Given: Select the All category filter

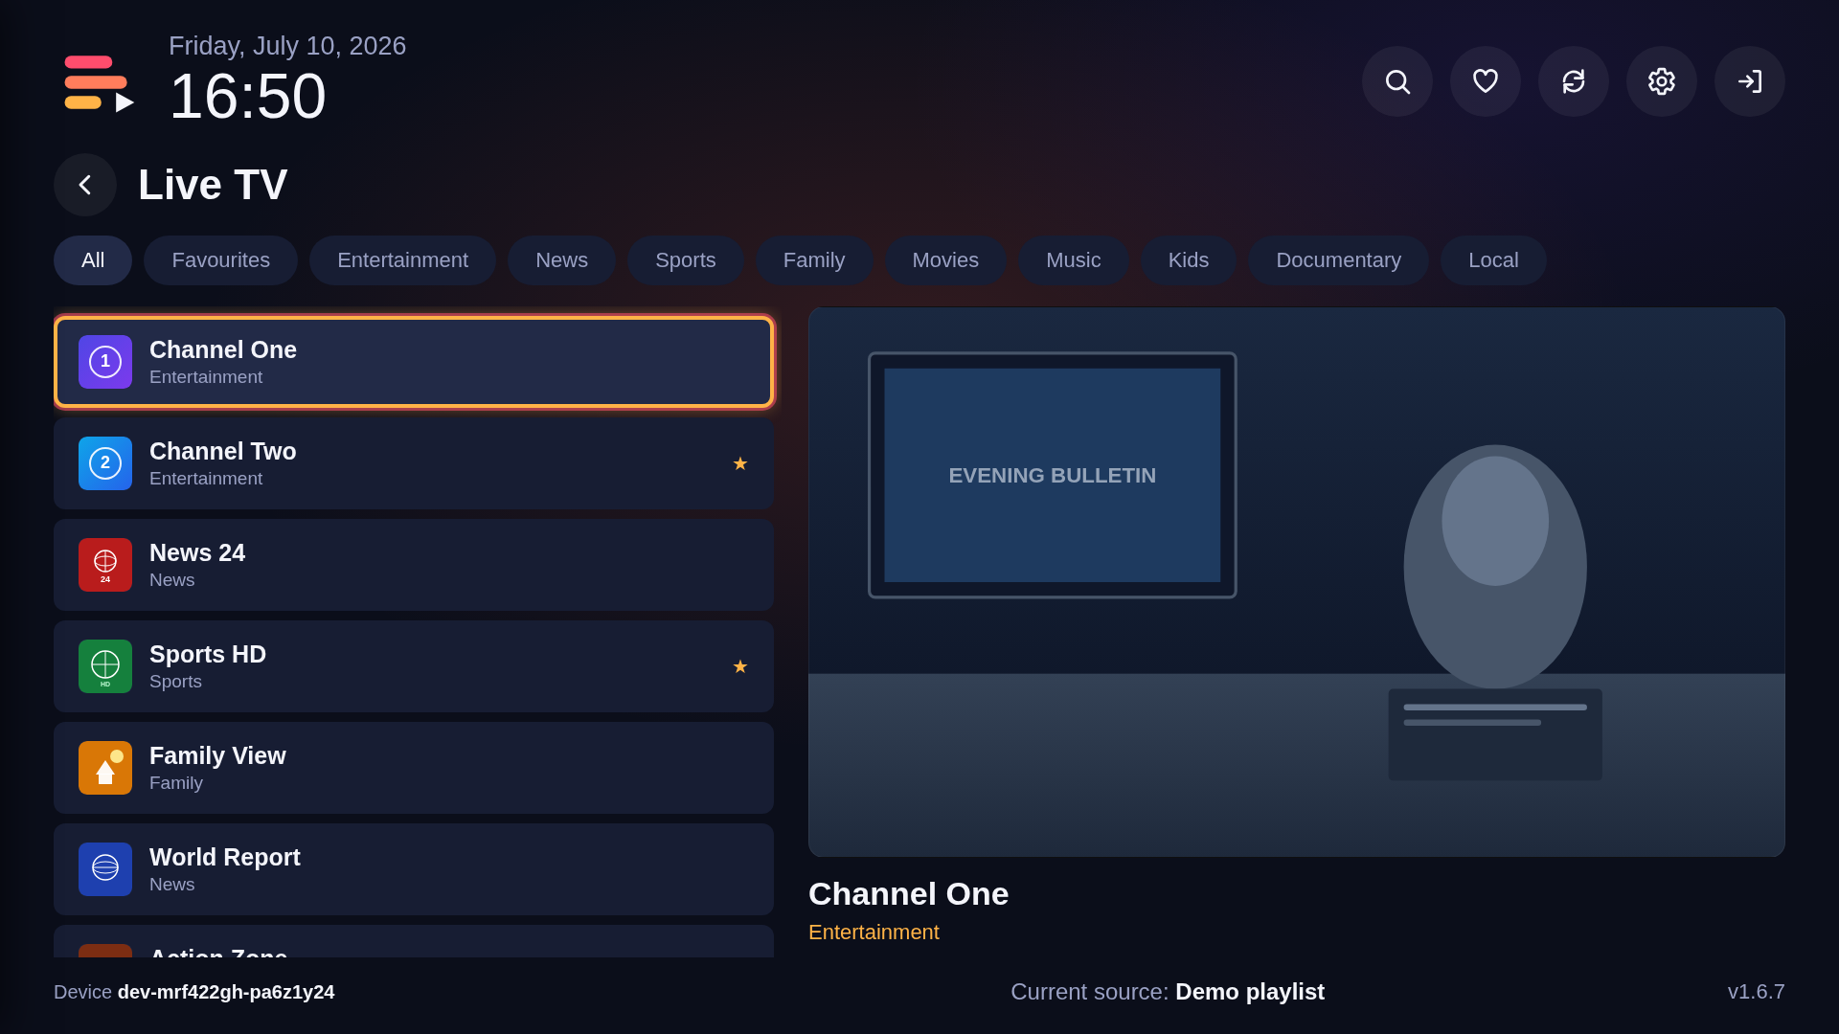Looking at the screenshot, I should pos(93,260).
